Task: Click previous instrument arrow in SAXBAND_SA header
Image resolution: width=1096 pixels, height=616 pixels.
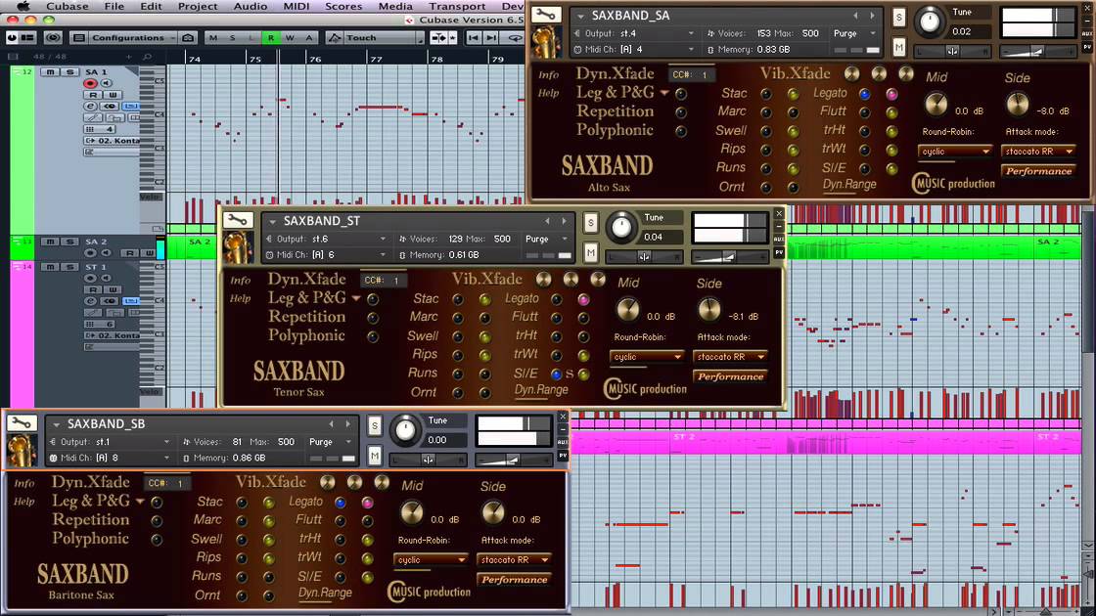Action: (855, 16)
